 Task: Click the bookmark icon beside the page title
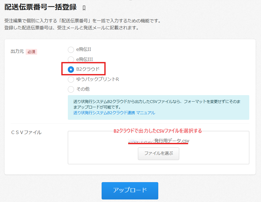pos(84,8)
